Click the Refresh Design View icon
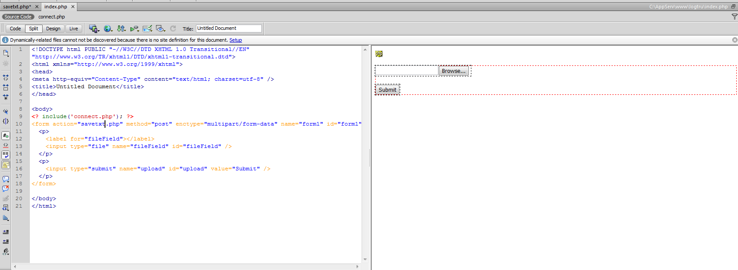738x270 pixels. click(173, 29)
